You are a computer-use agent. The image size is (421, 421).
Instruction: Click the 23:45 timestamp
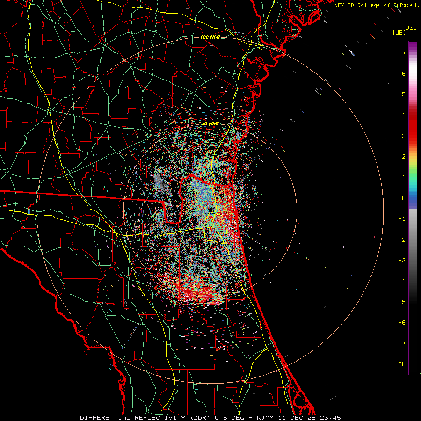330,418
